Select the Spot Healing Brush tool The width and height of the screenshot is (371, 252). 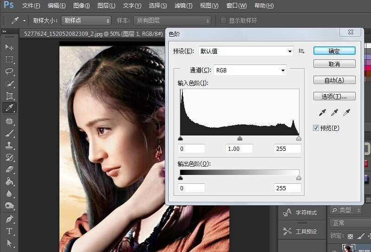[9, 121]
